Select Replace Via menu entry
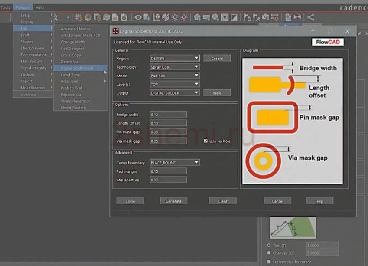The height and width of the screenshot is (266, 368). click(81, 95)
